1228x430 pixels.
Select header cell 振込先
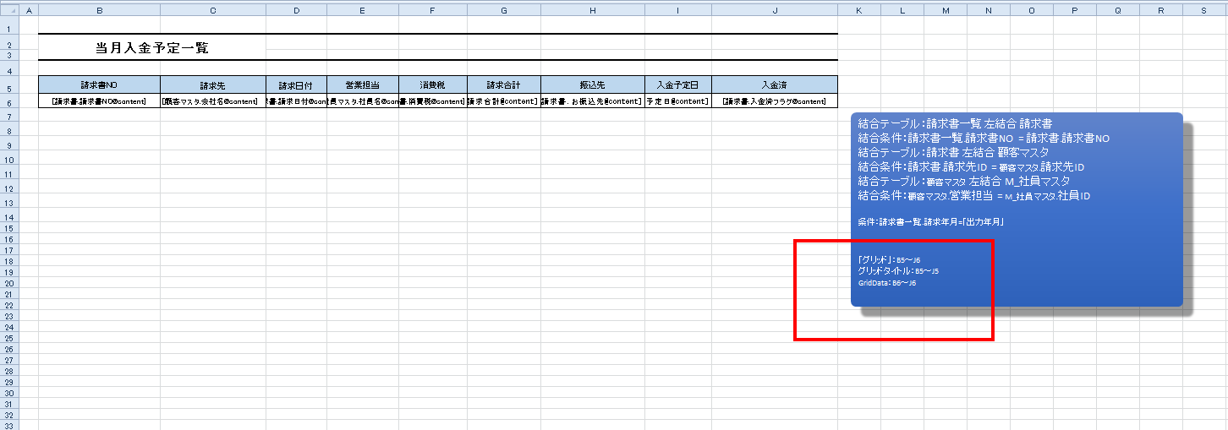[x=592, y=85]
